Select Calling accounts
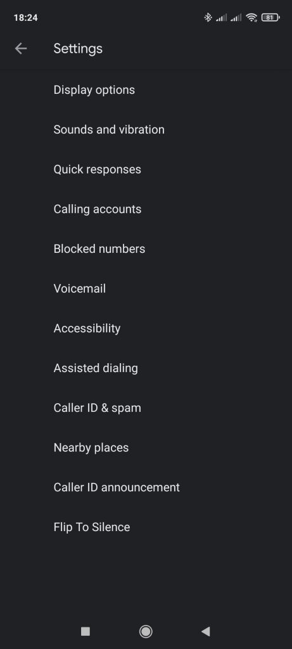 pos(146,209)
